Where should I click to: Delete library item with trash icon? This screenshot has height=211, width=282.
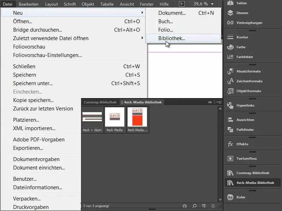(213, 206)
